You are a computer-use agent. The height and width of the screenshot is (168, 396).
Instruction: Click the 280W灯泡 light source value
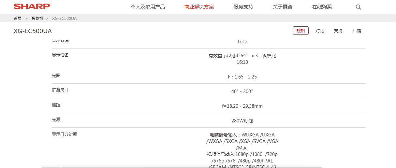[242, 121]
